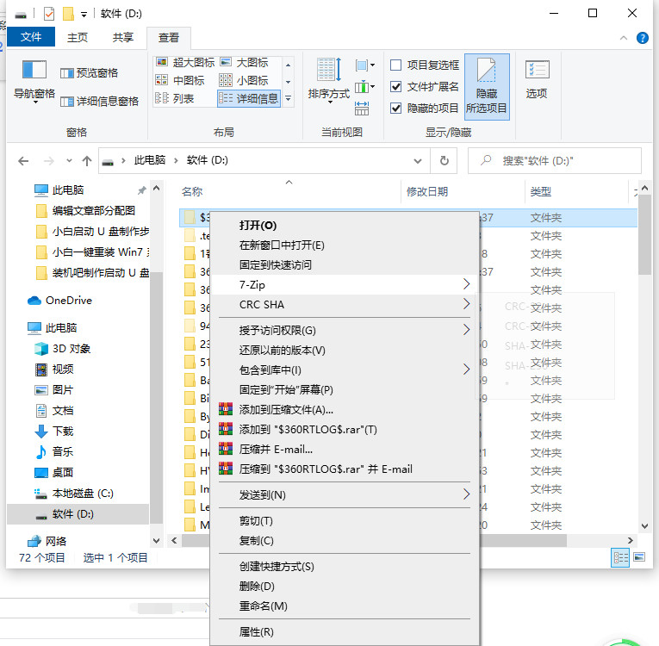The width and height of the screenshot is (659, 646).
Task: Click the navigation pane icon in ribbon
Action: [34, 71]
